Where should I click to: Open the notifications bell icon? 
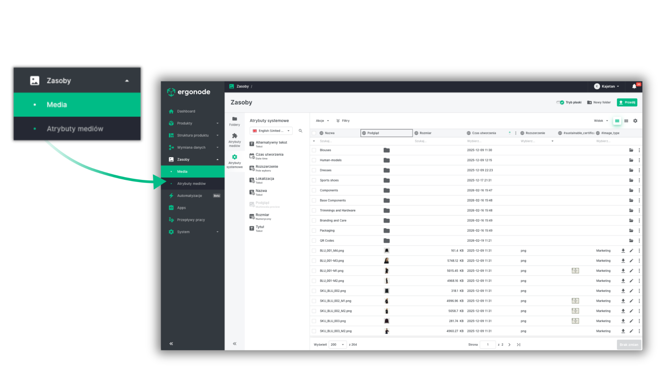[x=634, y=86]
